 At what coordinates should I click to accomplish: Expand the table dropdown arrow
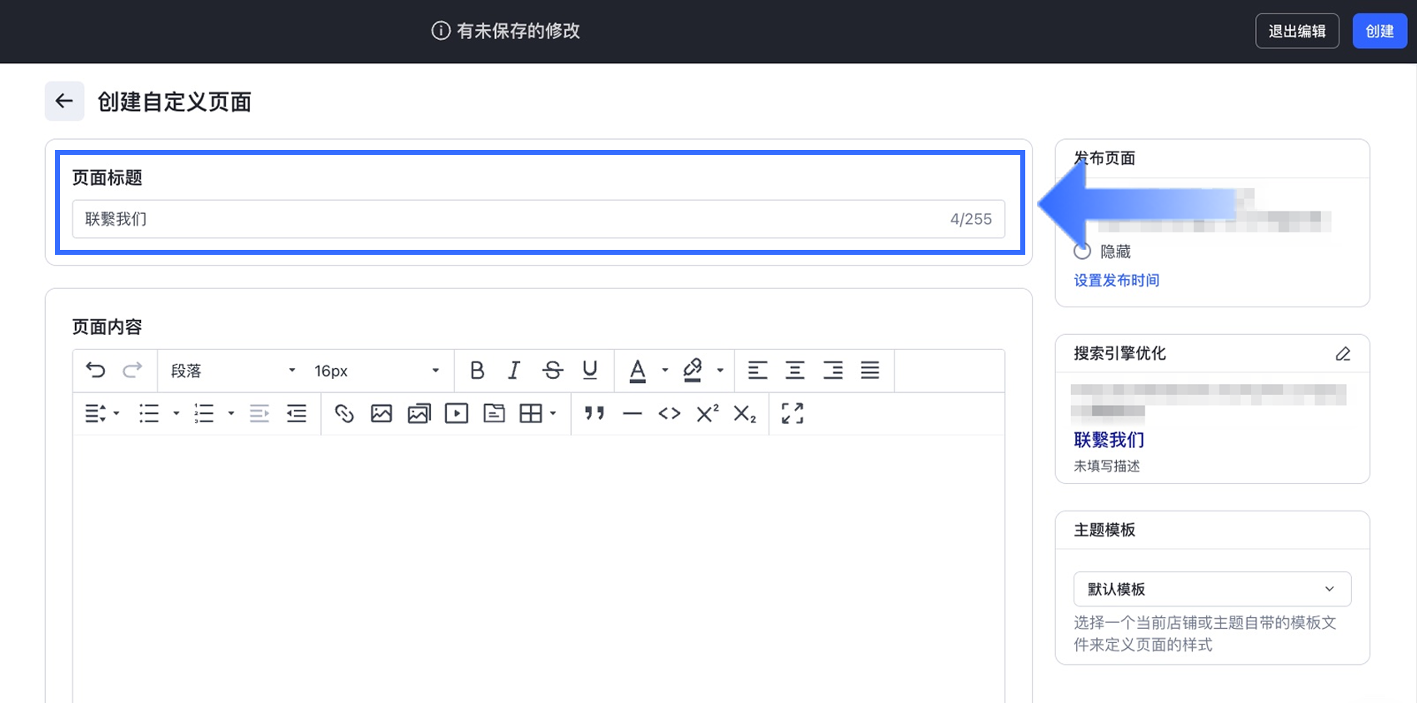coord(553,413)
